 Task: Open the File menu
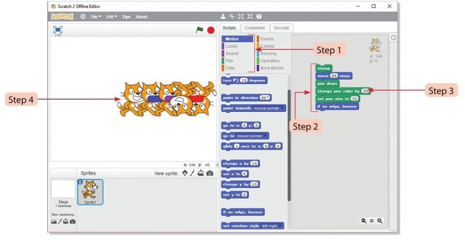pos(96,17)
